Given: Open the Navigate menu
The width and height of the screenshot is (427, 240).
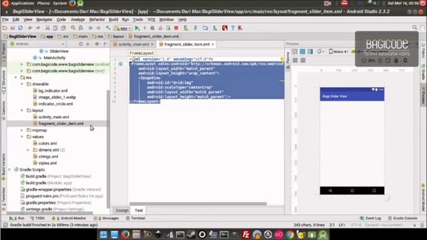Looking at the screenshot, I should 44,19.
